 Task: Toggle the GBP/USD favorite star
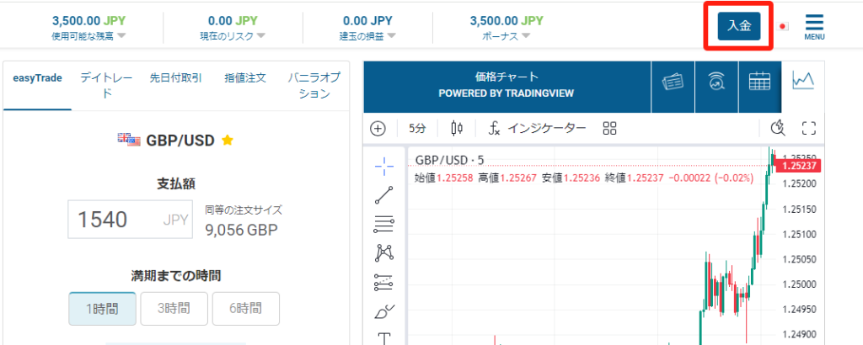coord(227,140)
